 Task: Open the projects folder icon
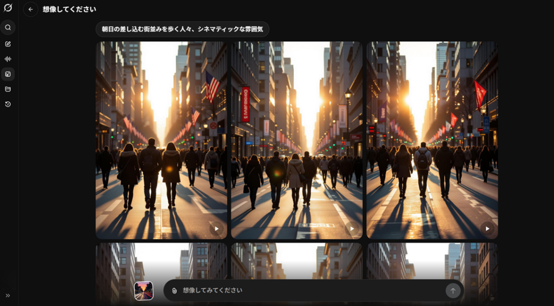tap(8, 89)
